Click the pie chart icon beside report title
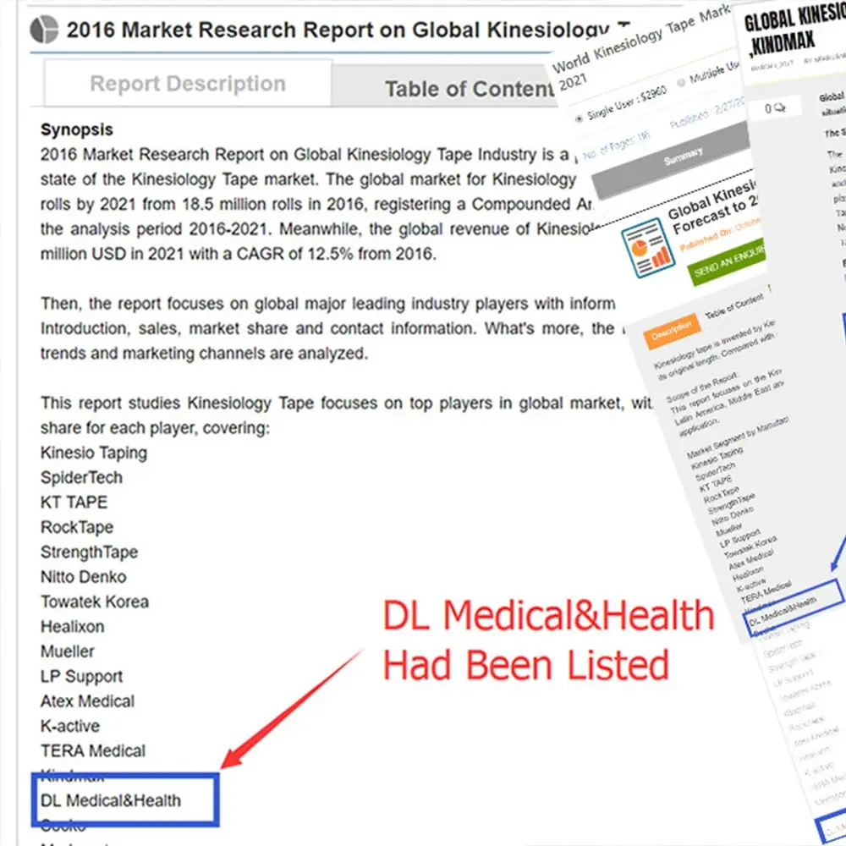 point(44,30)
